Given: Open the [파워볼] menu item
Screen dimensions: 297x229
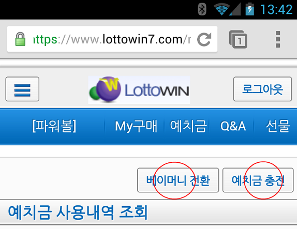Looking at the screenshot, I should tap(54, 126).
